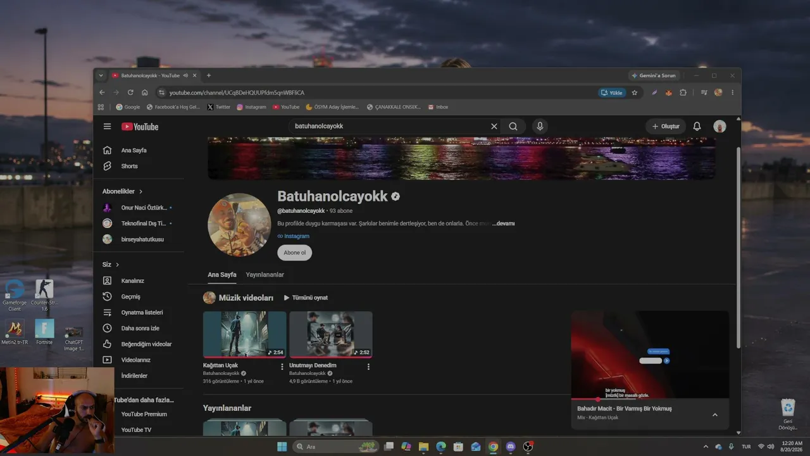Open OBS Studio from the taskbar
The width and height of the screenshot is (810, 456).
coord(528,446)
